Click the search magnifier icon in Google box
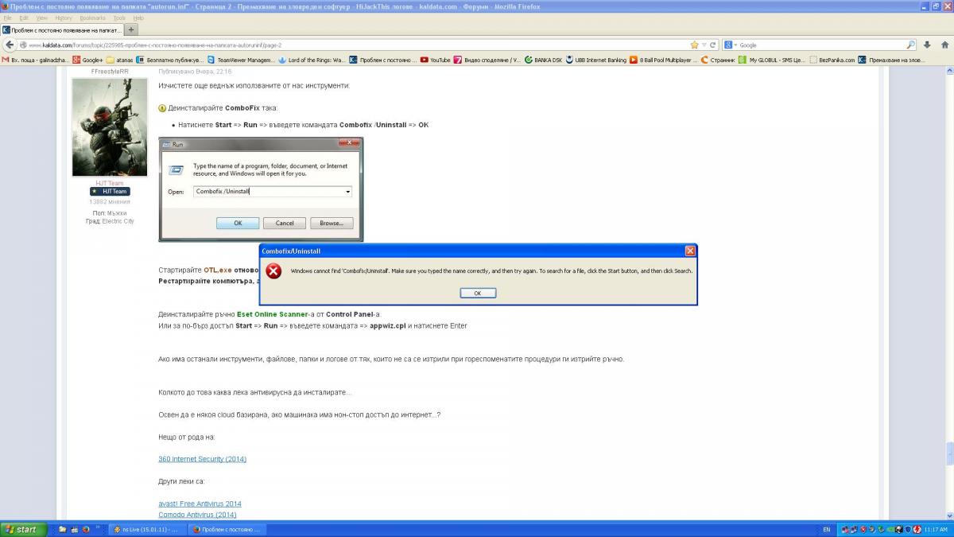Image resolution: width=954 pixels, height=537 pixels. 911,45
